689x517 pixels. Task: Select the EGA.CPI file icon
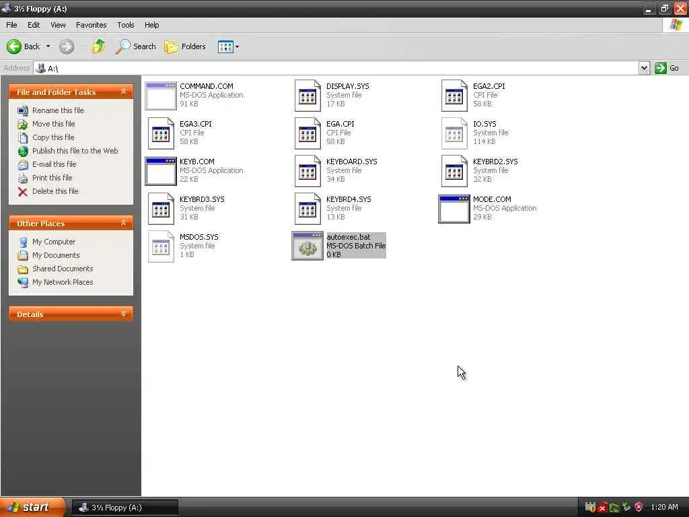click(x=307, y=133)
